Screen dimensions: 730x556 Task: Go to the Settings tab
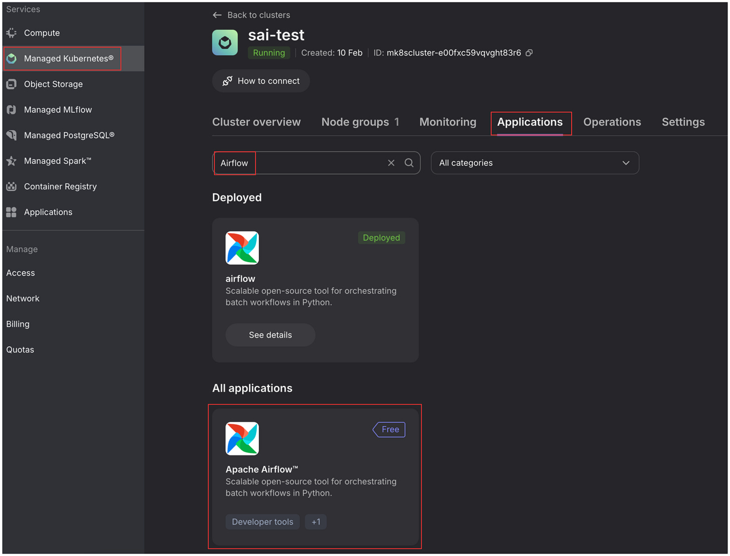tap(683, 122)
